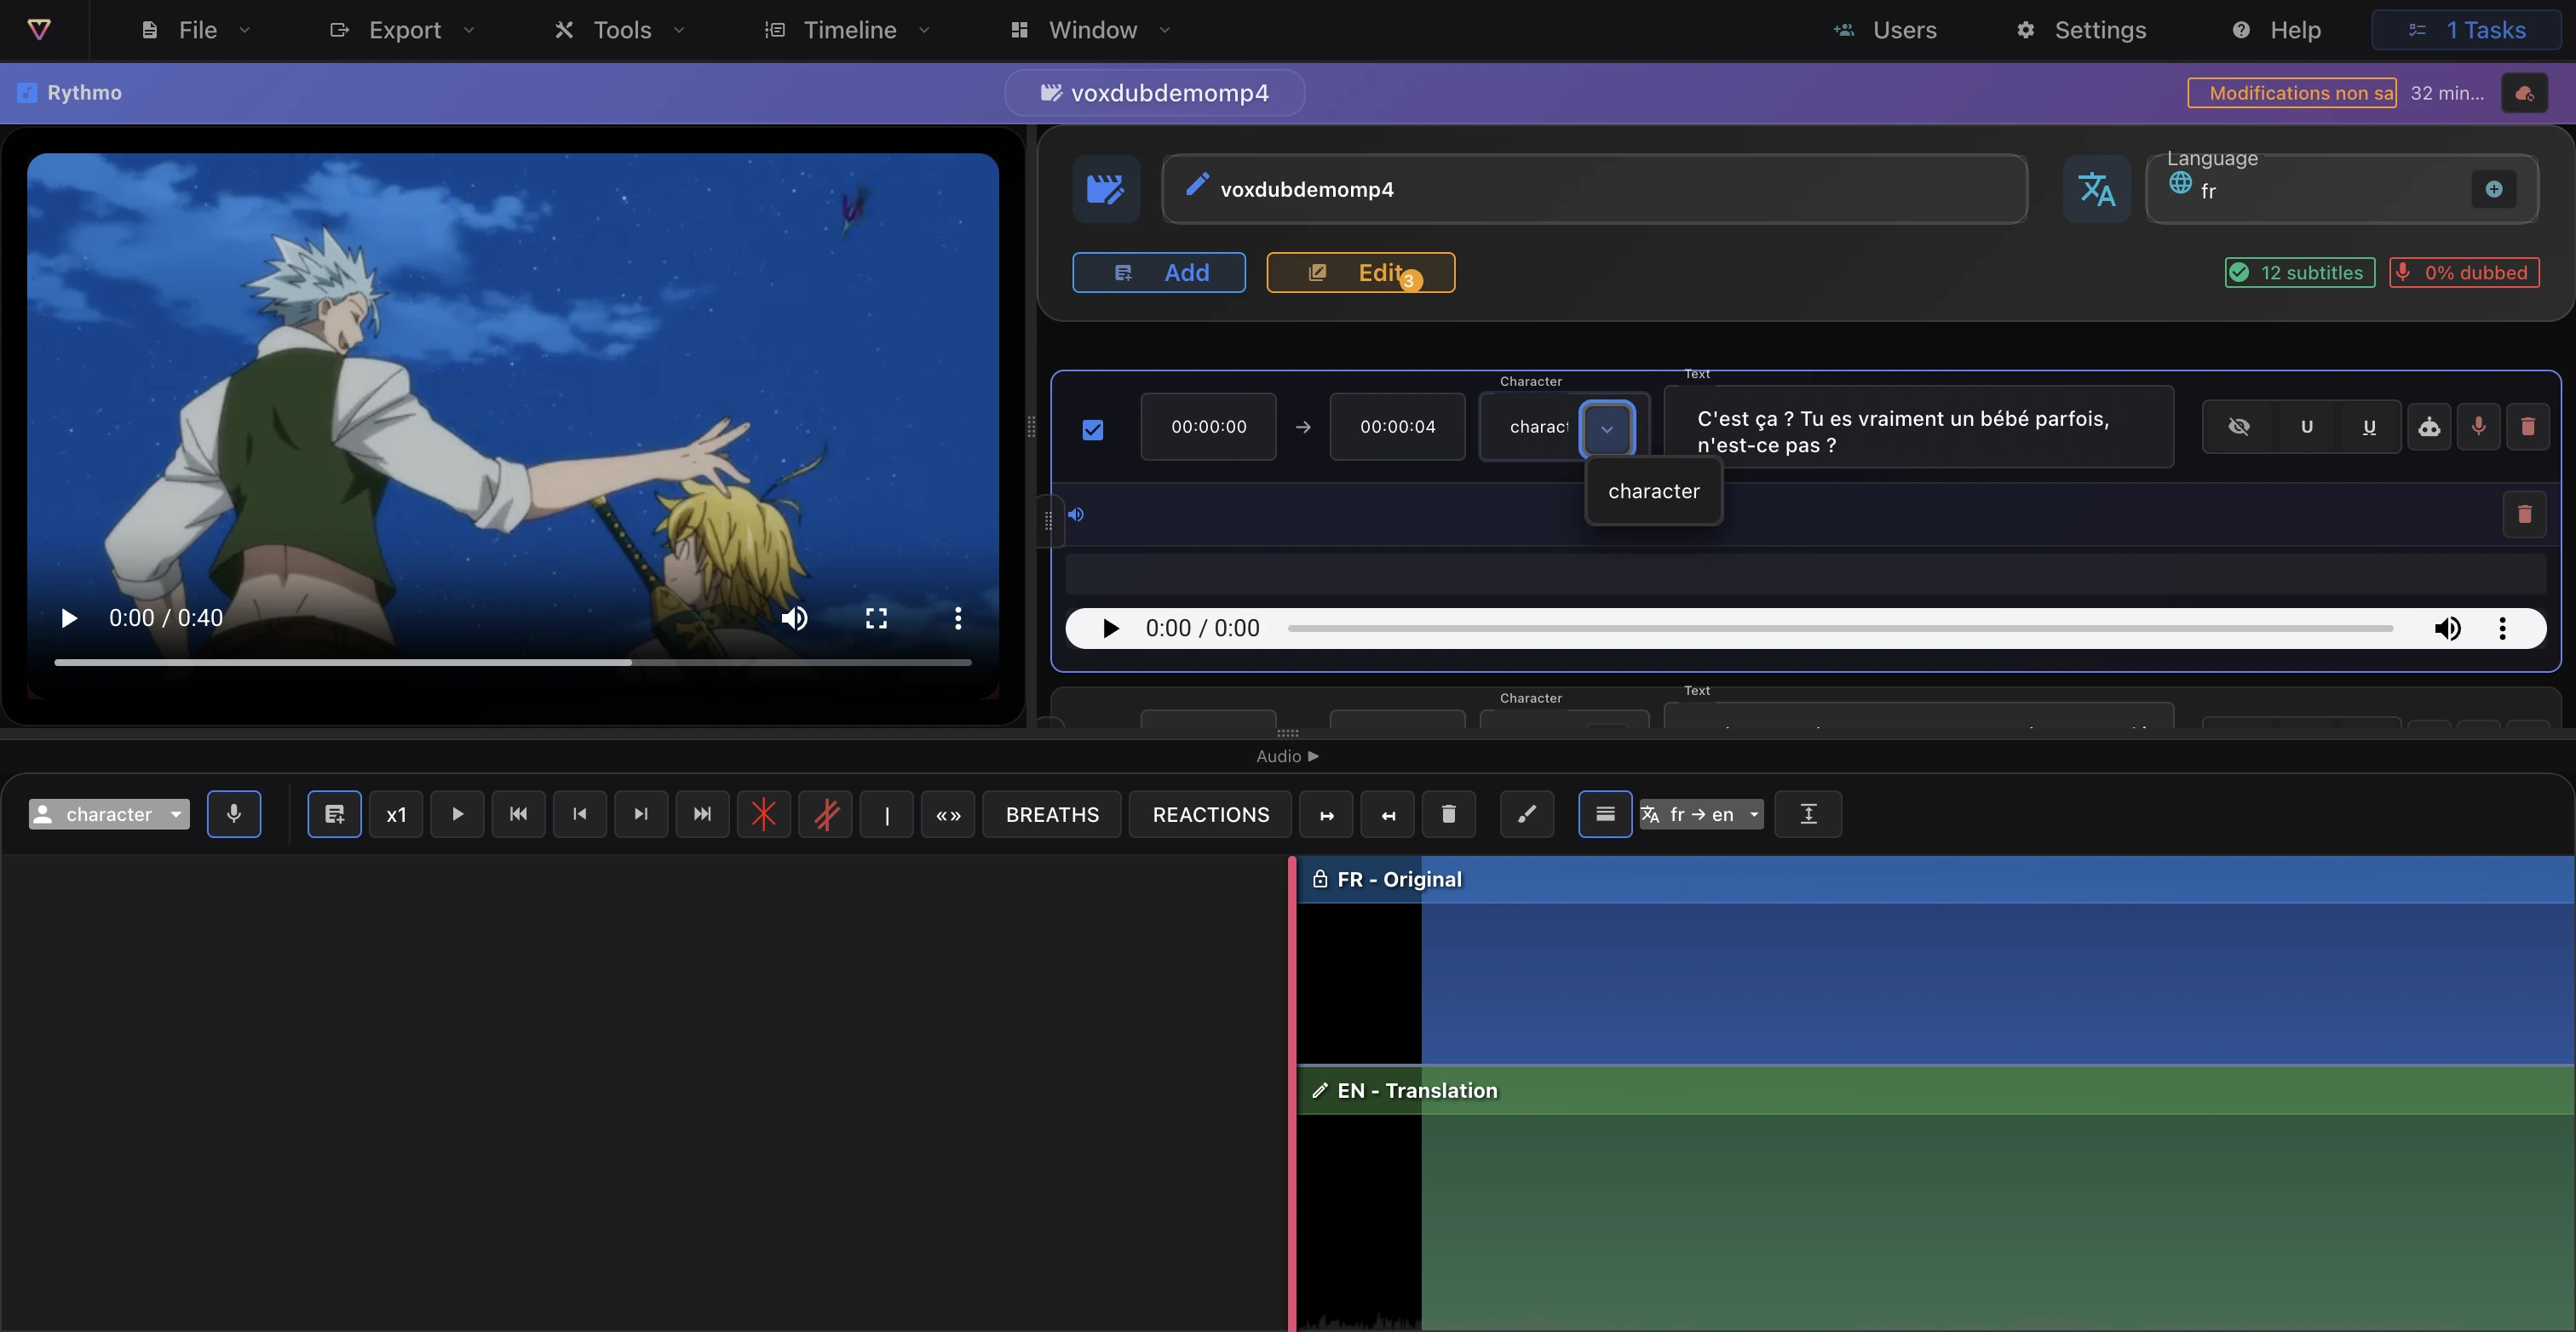
Task: Open the fr → en translation dropdown
Action: [1701, 814]
